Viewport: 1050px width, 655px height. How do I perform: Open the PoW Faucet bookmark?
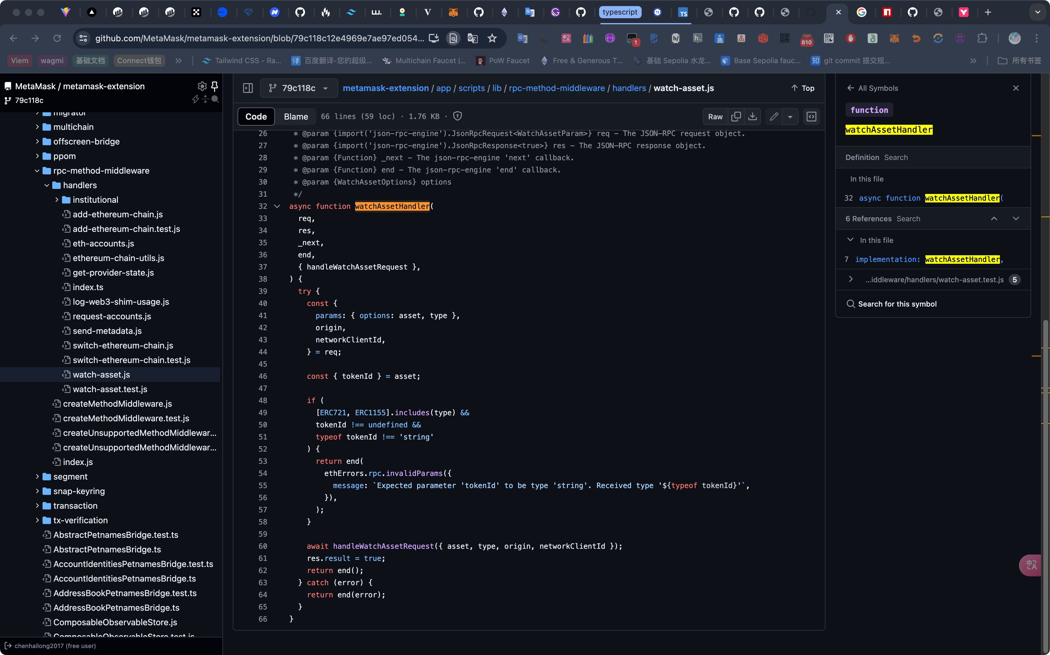click(x=503, y=61)
